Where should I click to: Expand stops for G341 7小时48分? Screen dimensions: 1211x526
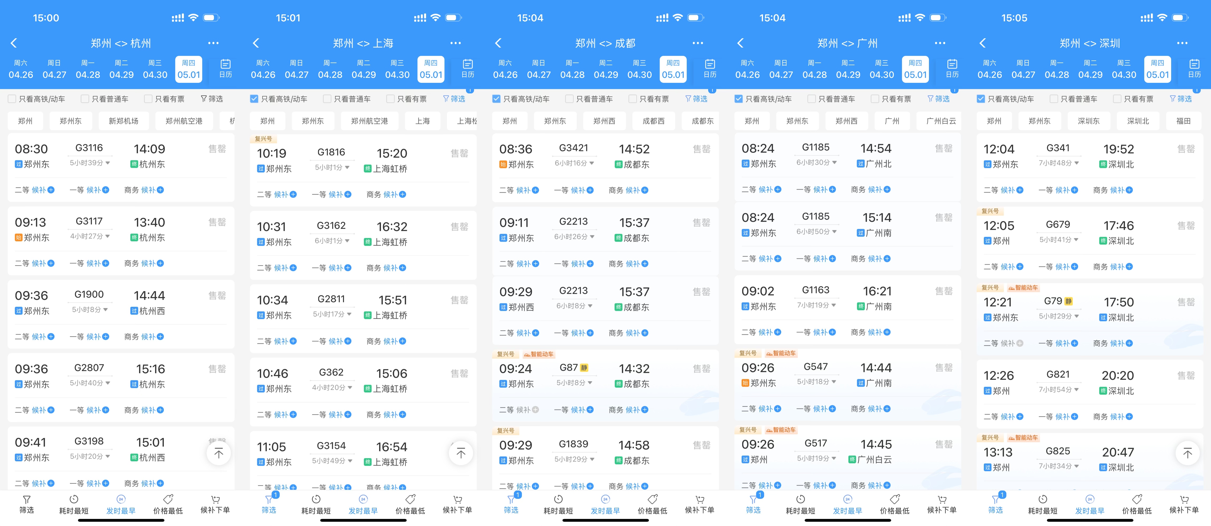click(x=1059, y=163)
